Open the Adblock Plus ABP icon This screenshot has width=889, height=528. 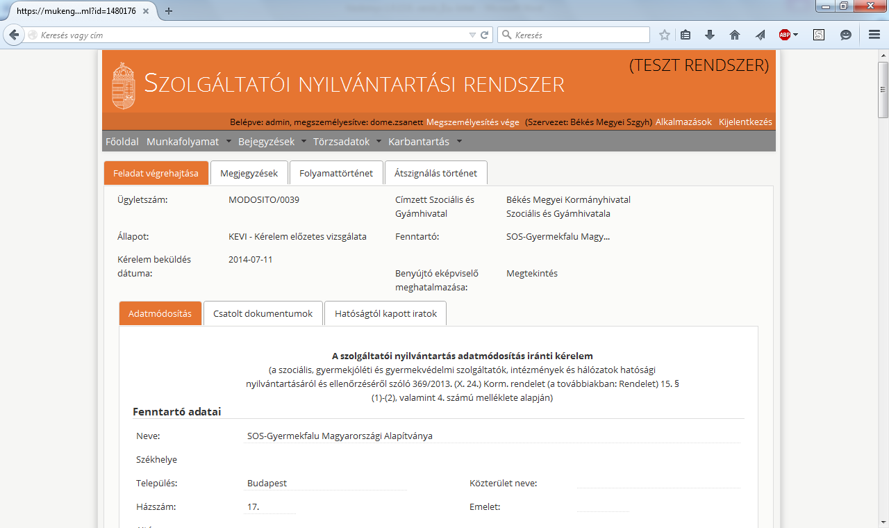point(784,35)
